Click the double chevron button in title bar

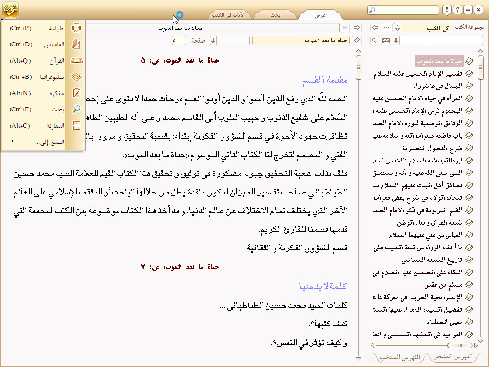[344, 28]
